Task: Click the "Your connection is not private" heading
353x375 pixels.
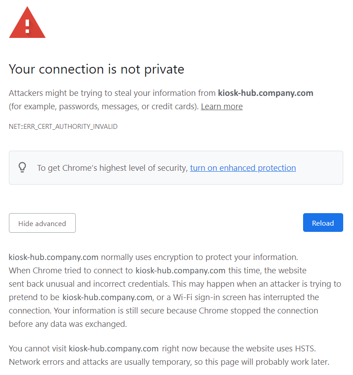Action: tap(96, 69)
